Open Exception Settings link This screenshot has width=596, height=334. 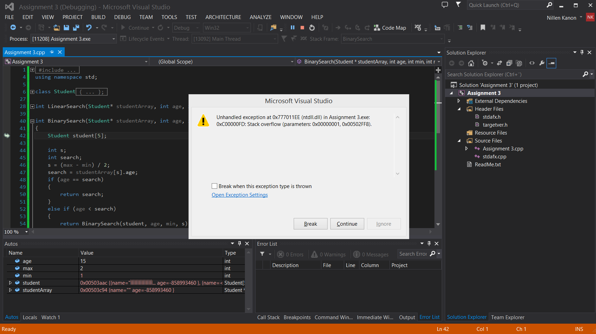point(240,195)
